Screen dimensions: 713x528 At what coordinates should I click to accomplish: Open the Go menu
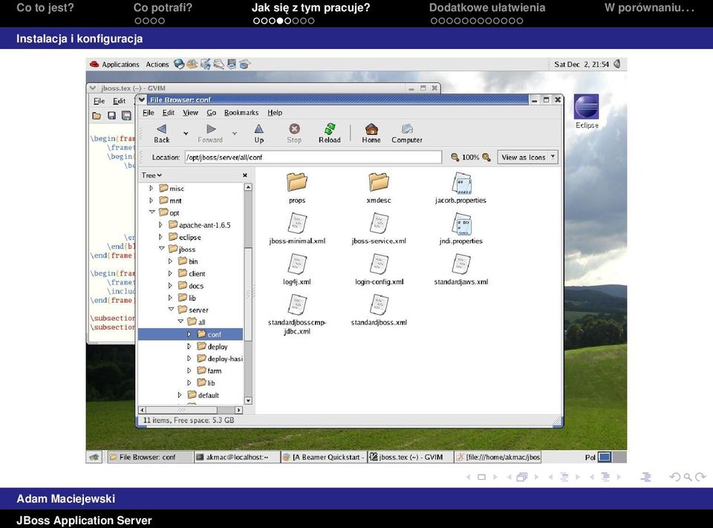212,112
